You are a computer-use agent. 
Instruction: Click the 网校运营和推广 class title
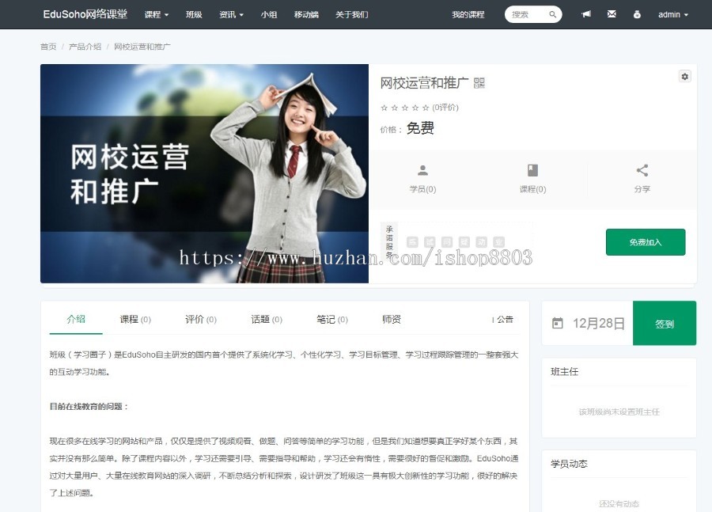pyautogui.click(x=424, y=83)
